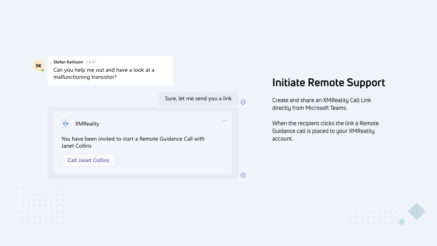This screenshot has width=437, height=246.
Task: Click the green online presence dot
Action: pyautogui.click(x=43, y=70)
